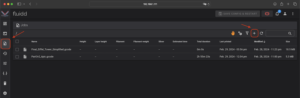Open the column settings gears icon
The width and height of the screenshot is (300, 98).
[240, 33]
